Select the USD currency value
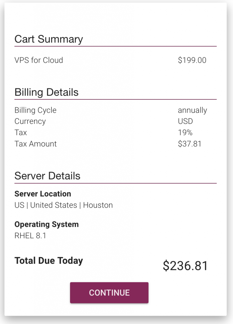233x324 pixels. click(x=185, y=121)
